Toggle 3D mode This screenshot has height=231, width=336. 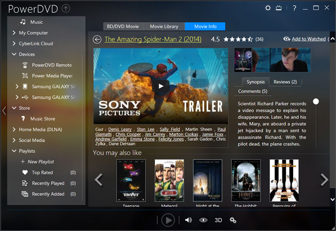click(x=218, y=220)
